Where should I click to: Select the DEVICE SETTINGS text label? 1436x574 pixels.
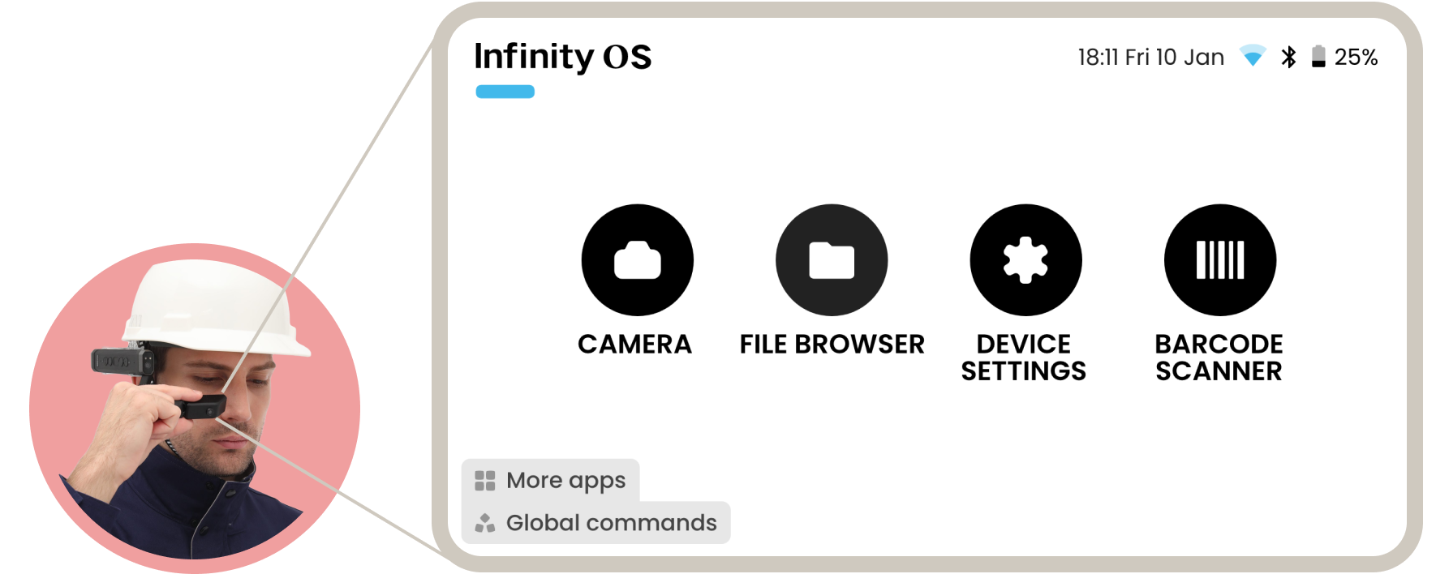(1024, 358)
